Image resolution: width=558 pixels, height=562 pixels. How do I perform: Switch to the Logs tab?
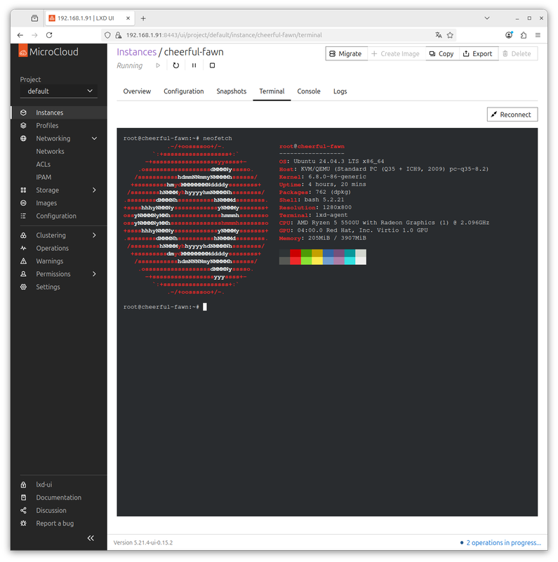point(340,91)
